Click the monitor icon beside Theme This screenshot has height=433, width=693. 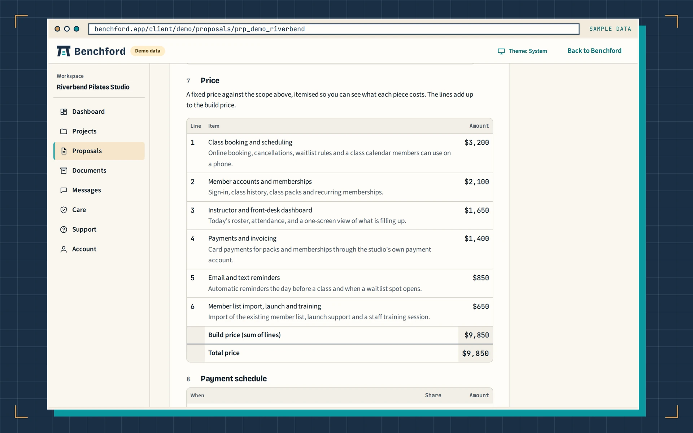(x=501, y=51)
